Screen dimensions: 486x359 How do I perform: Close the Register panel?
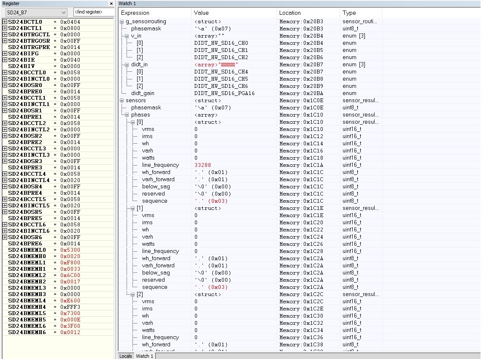pyautogui.click(x=111, y=3)
